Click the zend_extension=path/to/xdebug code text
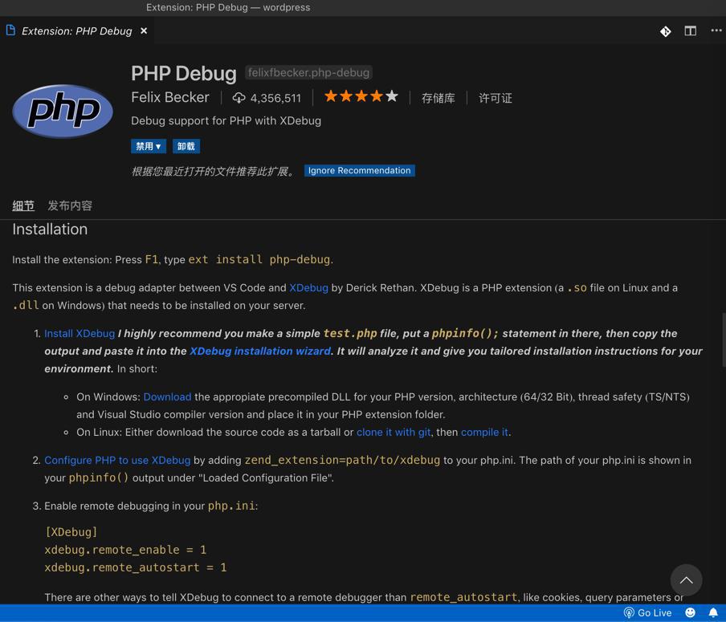The width and height of the screenshot is (726, 622). pyautogui.click(x=342, y=460)
